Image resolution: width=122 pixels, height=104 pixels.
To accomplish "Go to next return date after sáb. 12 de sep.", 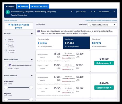I will pos(114,12).
